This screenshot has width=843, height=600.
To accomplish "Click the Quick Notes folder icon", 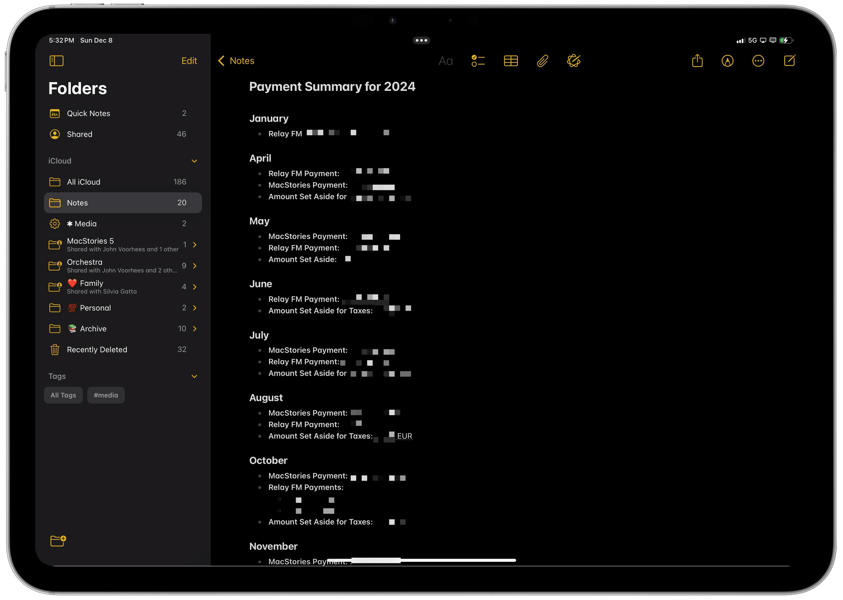I will (x=55, y=114).
